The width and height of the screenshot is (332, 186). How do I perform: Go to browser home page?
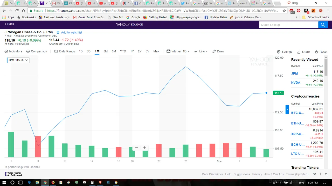click(x=23, y=11)
